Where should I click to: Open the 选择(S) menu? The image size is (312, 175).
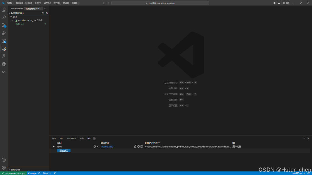click(28, 3)
